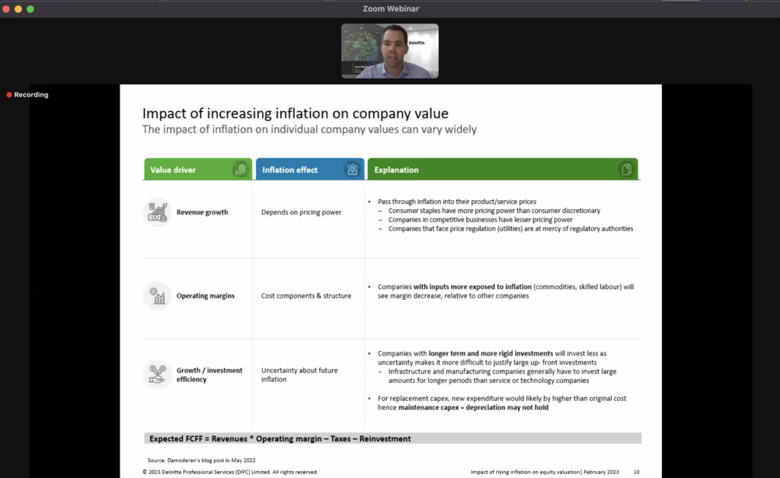
Task: Click the Damodaran's blog post source note
Action: 201,460
